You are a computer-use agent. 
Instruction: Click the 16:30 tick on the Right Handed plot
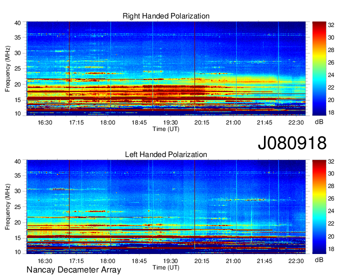coord(45,122)
